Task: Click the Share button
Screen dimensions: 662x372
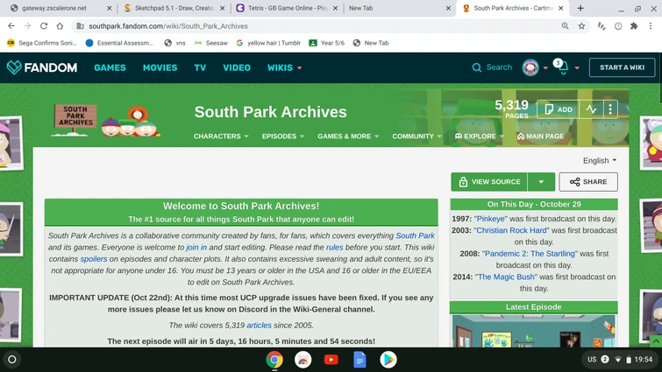Action: coord(588,181)
